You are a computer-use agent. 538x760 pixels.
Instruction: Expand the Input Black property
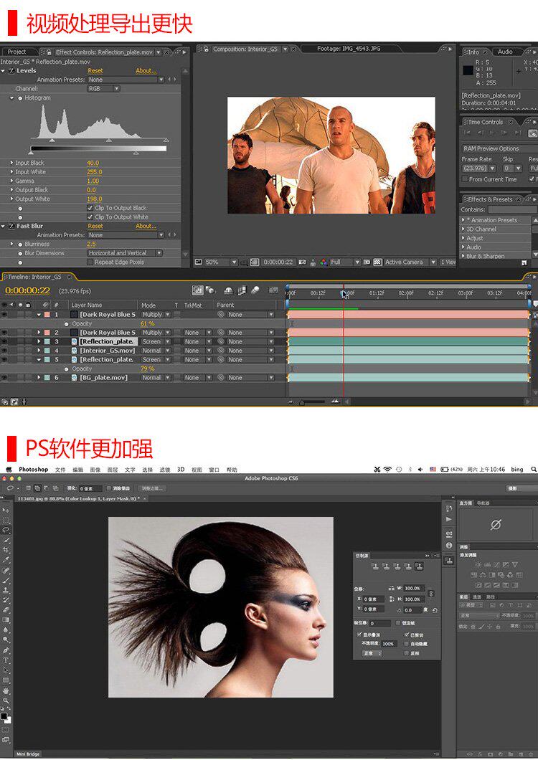coord(12,163)
